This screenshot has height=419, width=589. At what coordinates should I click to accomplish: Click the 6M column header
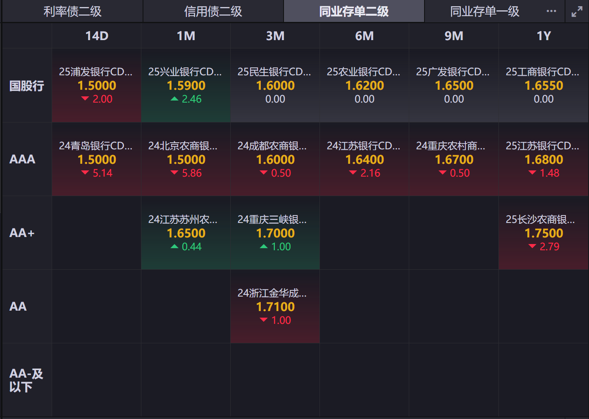(x=365, y=36)
